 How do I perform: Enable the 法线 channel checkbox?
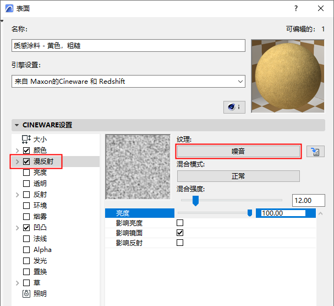point(26,239)
